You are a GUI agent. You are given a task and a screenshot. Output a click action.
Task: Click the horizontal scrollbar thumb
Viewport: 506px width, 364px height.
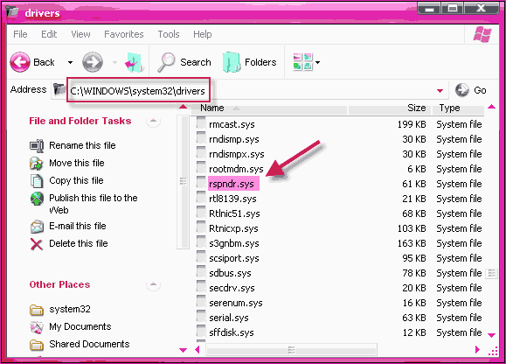tap(291, 350)
